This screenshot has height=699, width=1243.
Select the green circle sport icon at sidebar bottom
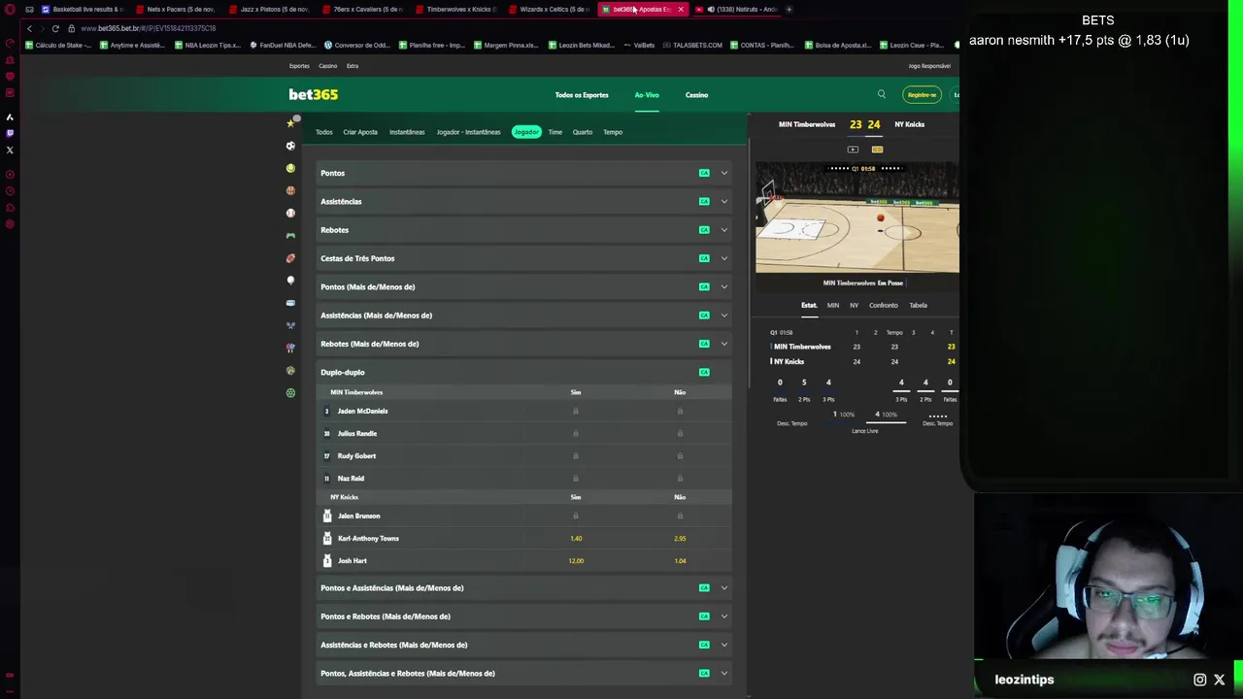pyautogui.click(x=290, y=393)
